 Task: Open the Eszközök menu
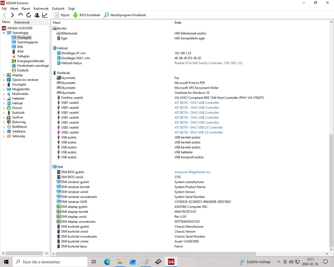[58, 9]
